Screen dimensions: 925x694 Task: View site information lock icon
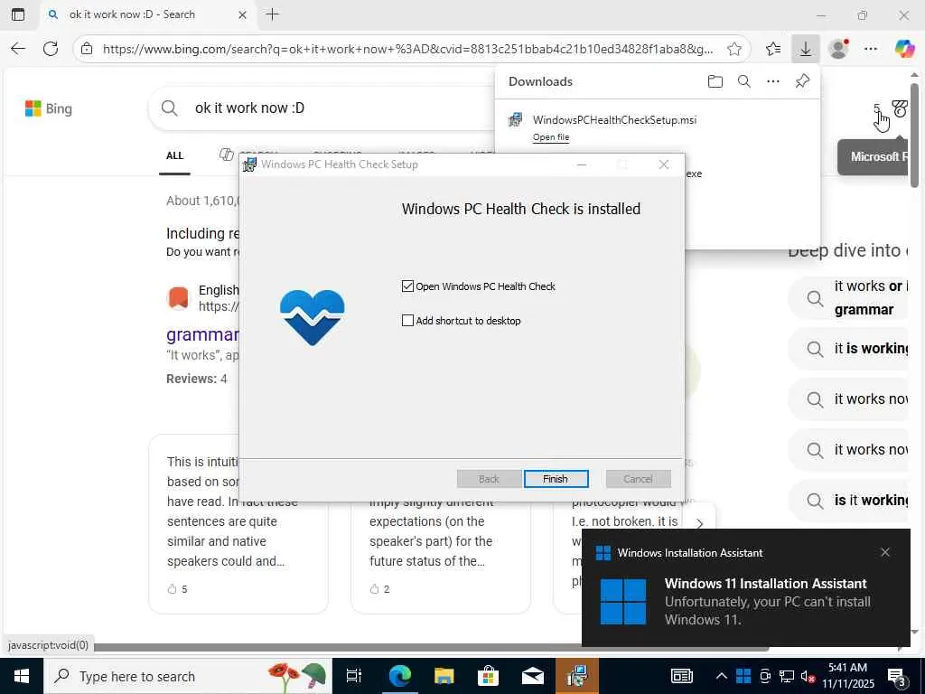point(87,49)
